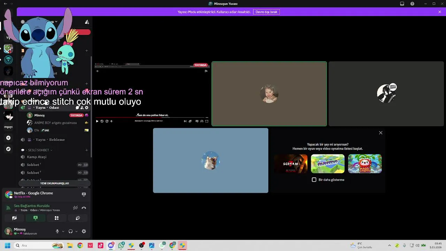Open the Activities launcher button
446x251 pixels.
(x=56, y=218)
